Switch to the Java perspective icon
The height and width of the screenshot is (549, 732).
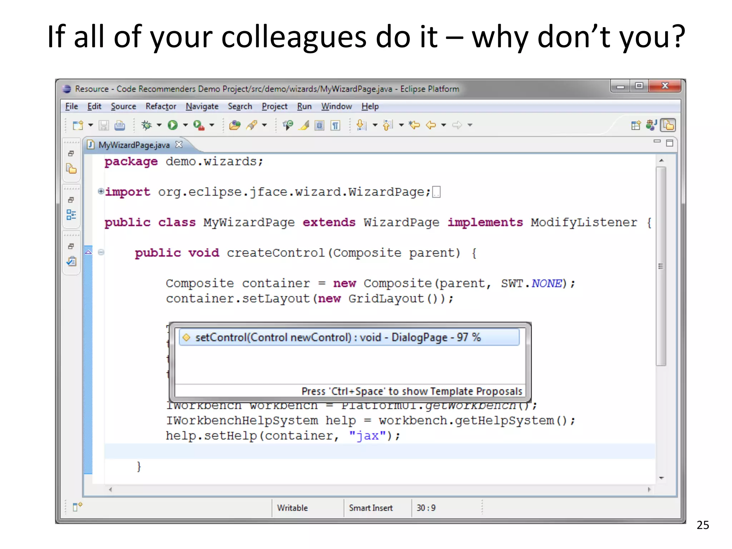click(652, 125)
